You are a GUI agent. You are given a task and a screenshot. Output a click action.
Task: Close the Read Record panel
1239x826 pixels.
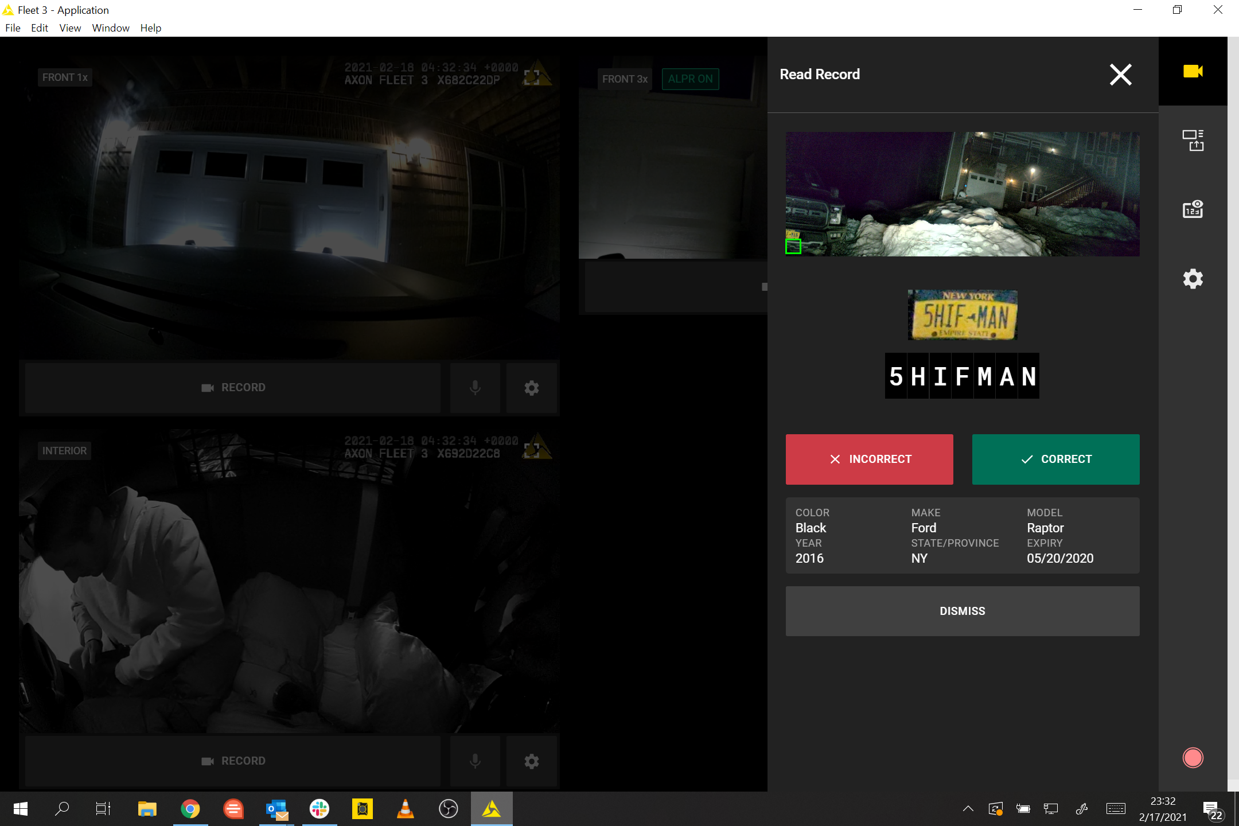click(x=1120, y=75)
